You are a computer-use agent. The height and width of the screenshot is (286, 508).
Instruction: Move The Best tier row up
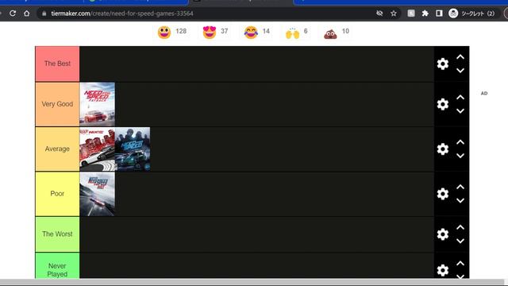pyautogui.click(x=460, y=57)
